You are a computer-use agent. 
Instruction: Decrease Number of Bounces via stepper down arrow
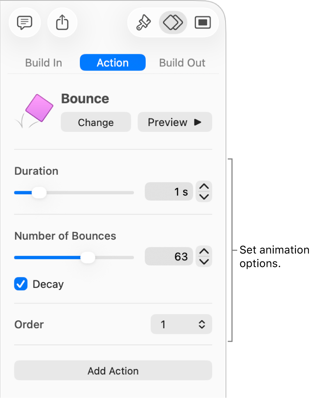click(x=203, y=261)
